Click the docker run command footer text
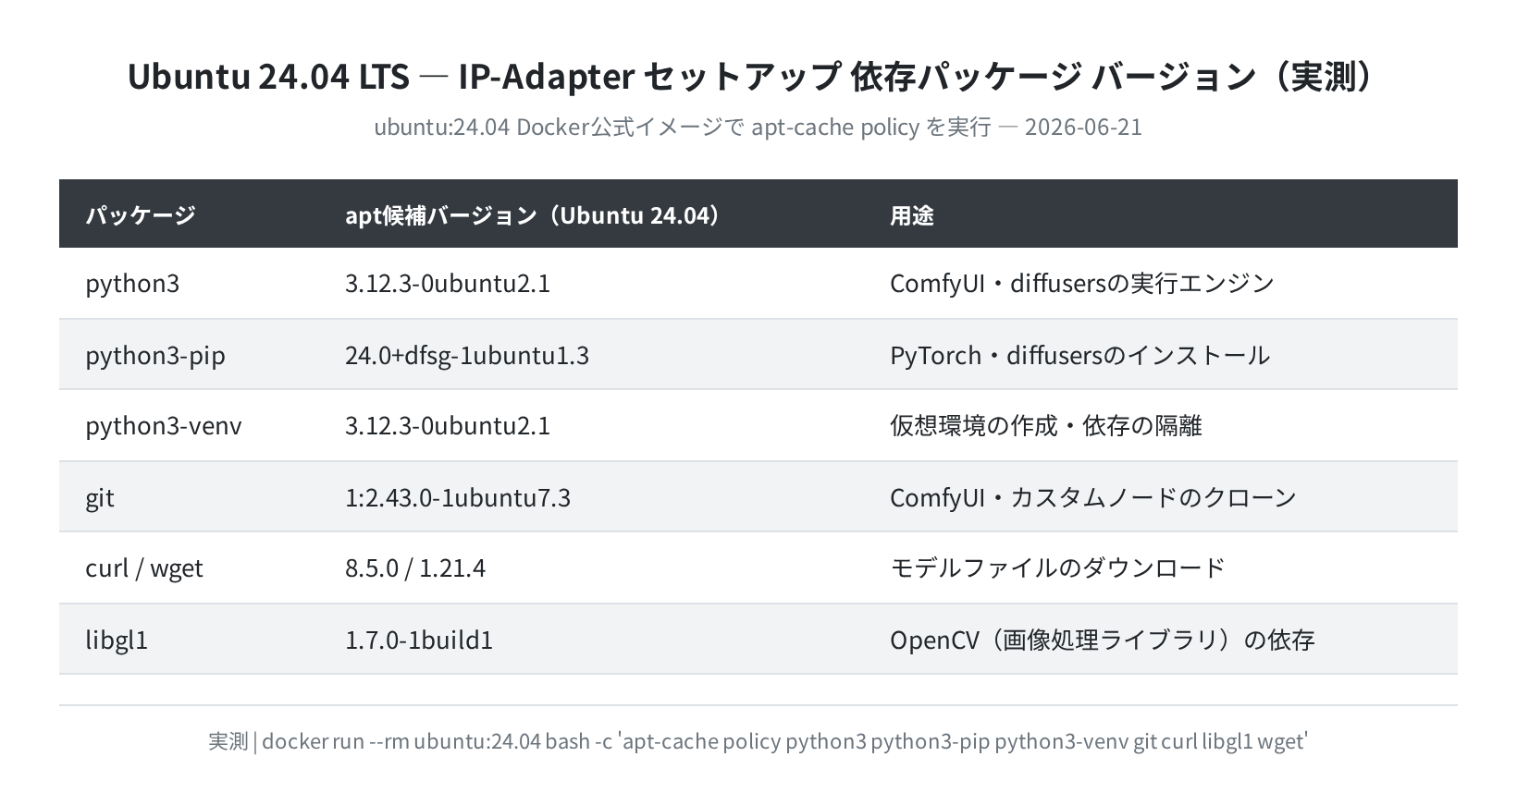The height and width of the screenshot is (793, 1517). (758, 741)
